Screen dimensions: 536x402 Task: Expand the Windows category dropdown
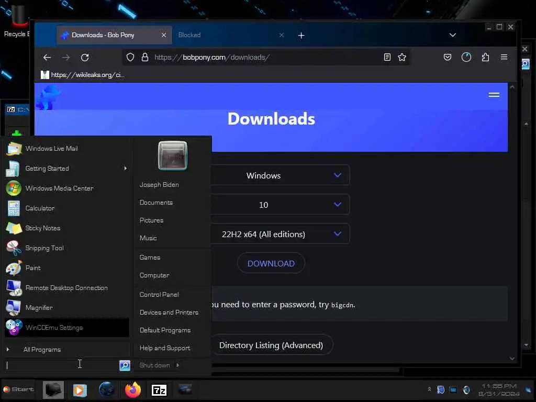(x=281, y=175)
